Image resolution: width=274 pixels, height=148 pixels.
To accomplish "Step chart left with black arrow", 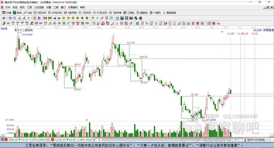I will tap(55, 18).
